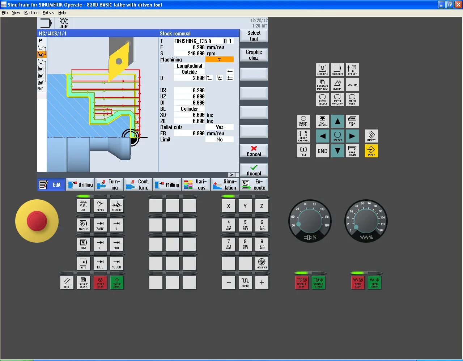
Task: Toggle SINGLE BLOCK key
Action: (x=84, y=283)
